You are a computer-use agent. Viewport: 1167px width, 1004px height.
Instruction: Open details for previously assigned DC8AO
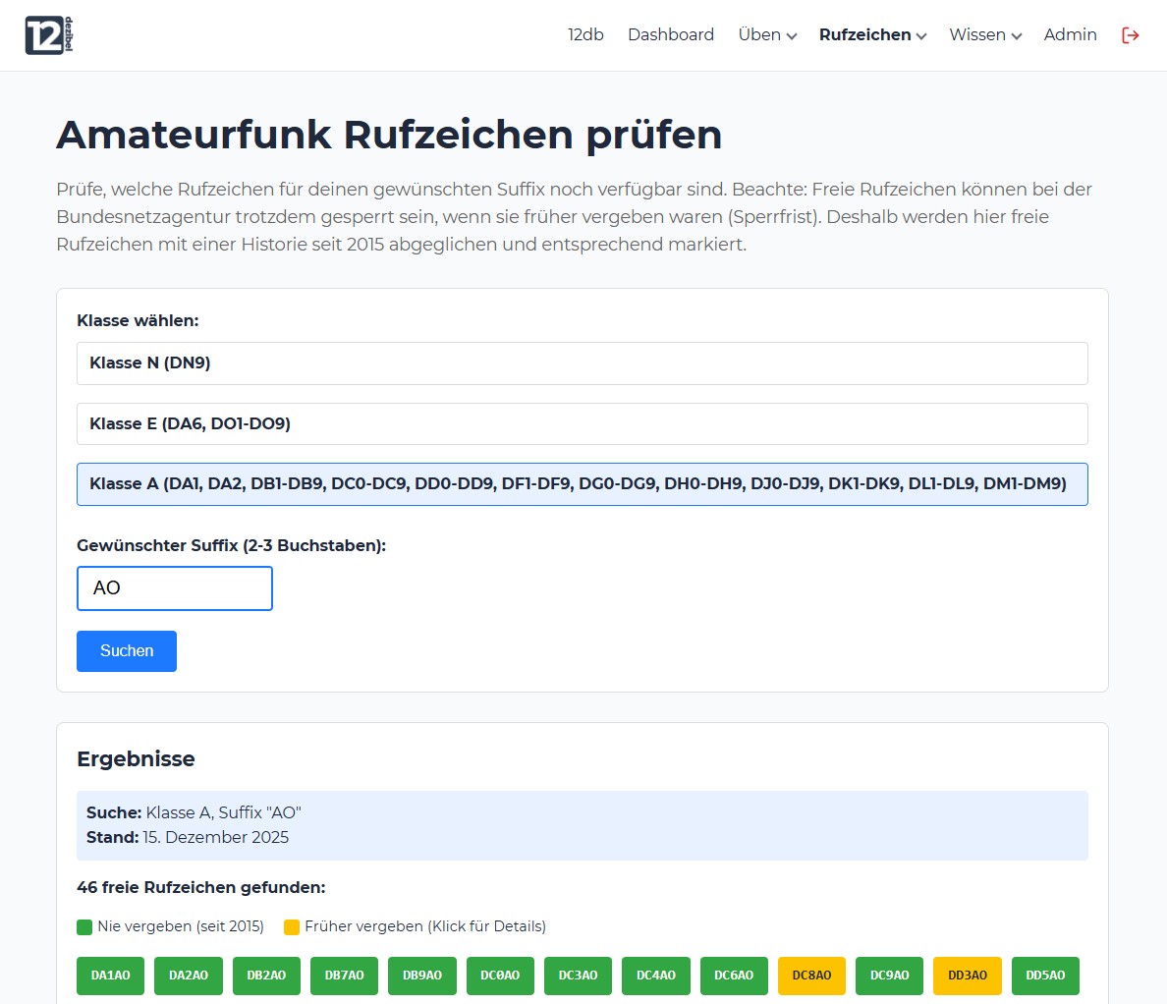(811, 976)
